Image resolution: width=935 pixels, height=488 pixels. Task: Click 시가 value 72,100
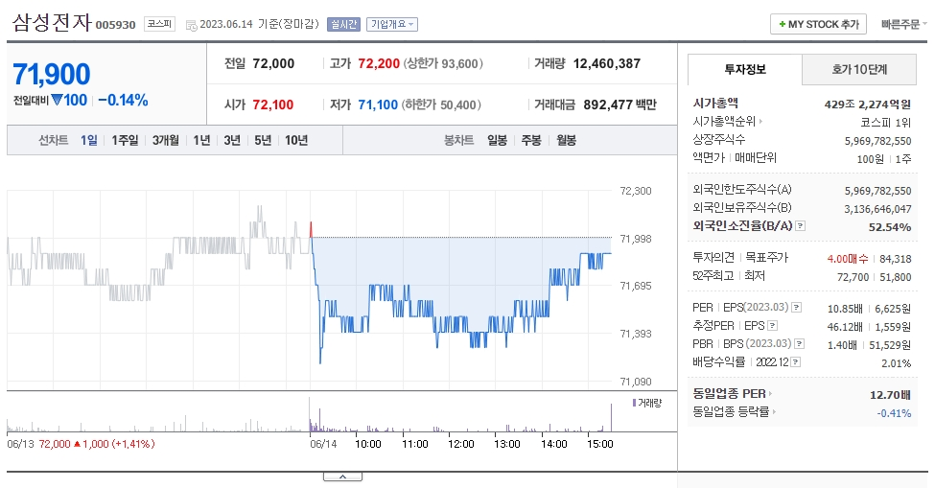coord(273,105)
